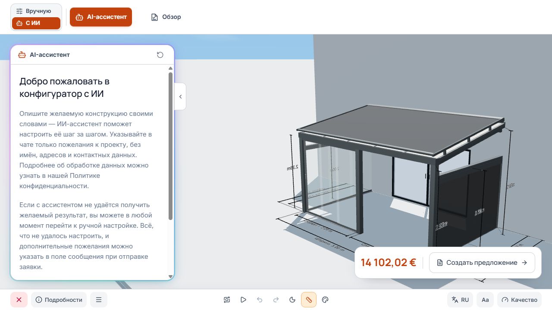Click the red close X button
Viewport: 552px width, 310px height.
click(x=19, y=300)
